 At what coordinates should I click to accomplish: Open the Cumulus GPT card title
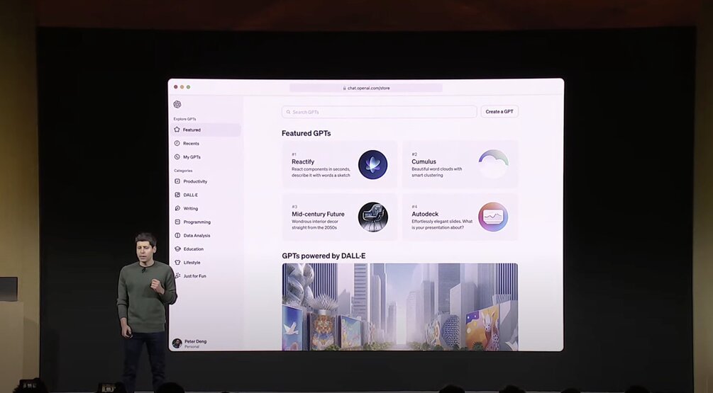[424, 161]
